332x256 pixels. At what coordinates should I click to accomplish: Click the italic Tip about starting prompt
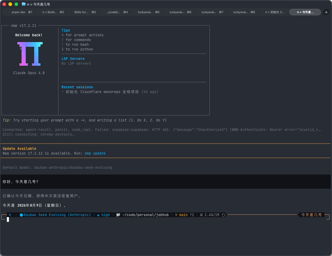(85, 120)
